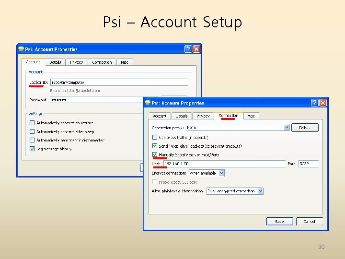Image resolution: width=345 pixels, height=259 pixels.
Task: Select the Connection tab in front window
Action: point(229,116)
